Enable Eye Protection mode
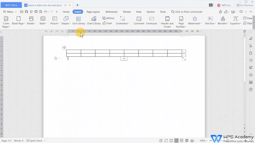This screenshot has height=143, width=255. tap(193, 141)
